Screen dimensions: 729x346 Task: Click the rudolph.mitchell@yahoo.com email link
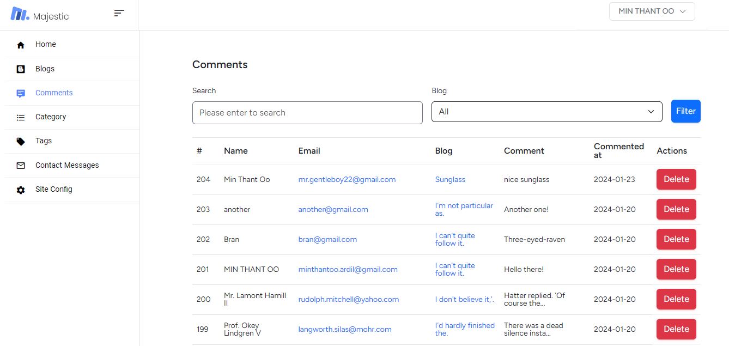click(349, 299)
